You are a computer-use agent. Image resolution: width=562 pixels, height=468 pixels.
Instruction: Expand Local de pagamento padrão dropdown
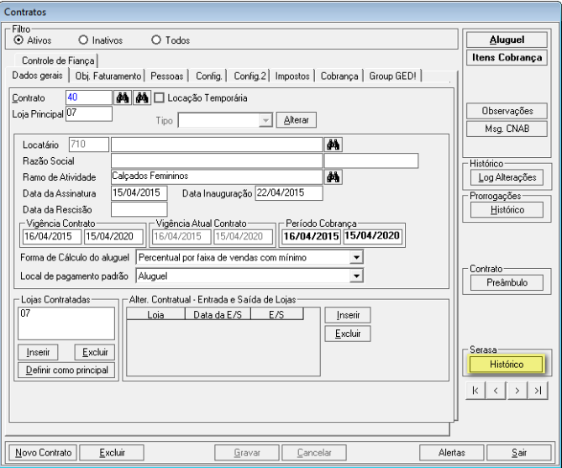[x=357, y=275]
